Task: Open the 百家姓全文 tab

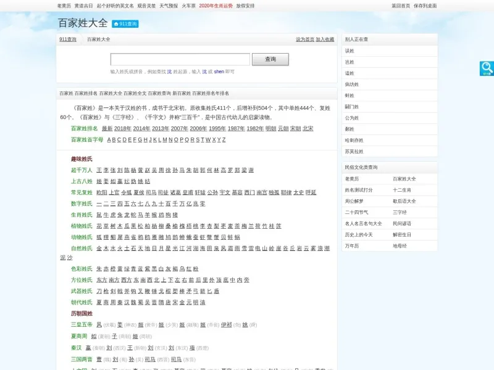Action: pyautogui.click(x=135, y=94)
